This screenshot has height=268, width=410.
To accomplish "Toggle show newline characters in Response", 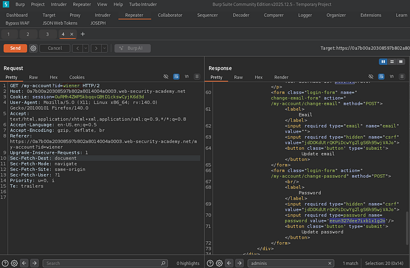I will pyautogui.click(x=392, y=77).
